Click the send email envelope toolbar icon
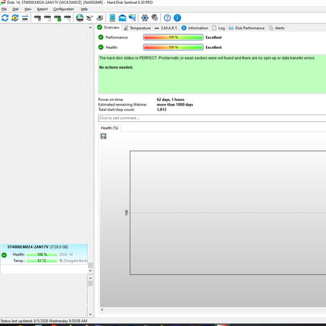The height and width of the screenshot is (326, 326). (x=123, y=18)
